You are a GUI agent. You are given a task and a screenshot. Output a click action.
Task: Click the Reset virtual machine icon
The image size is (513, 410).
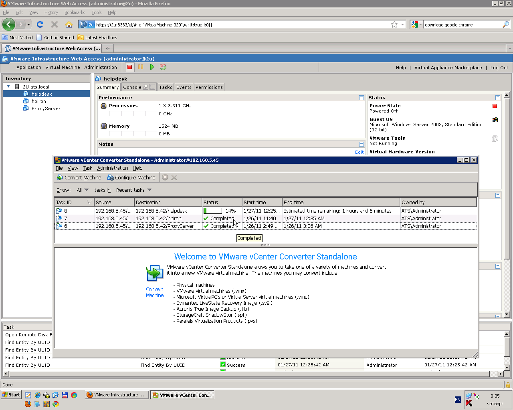pos(163,67)
